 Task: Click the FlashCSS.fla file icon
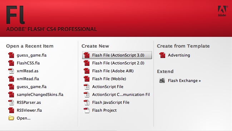point(11,63)
